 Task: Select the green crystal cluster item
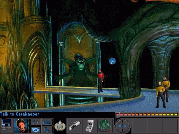point(105,126)
